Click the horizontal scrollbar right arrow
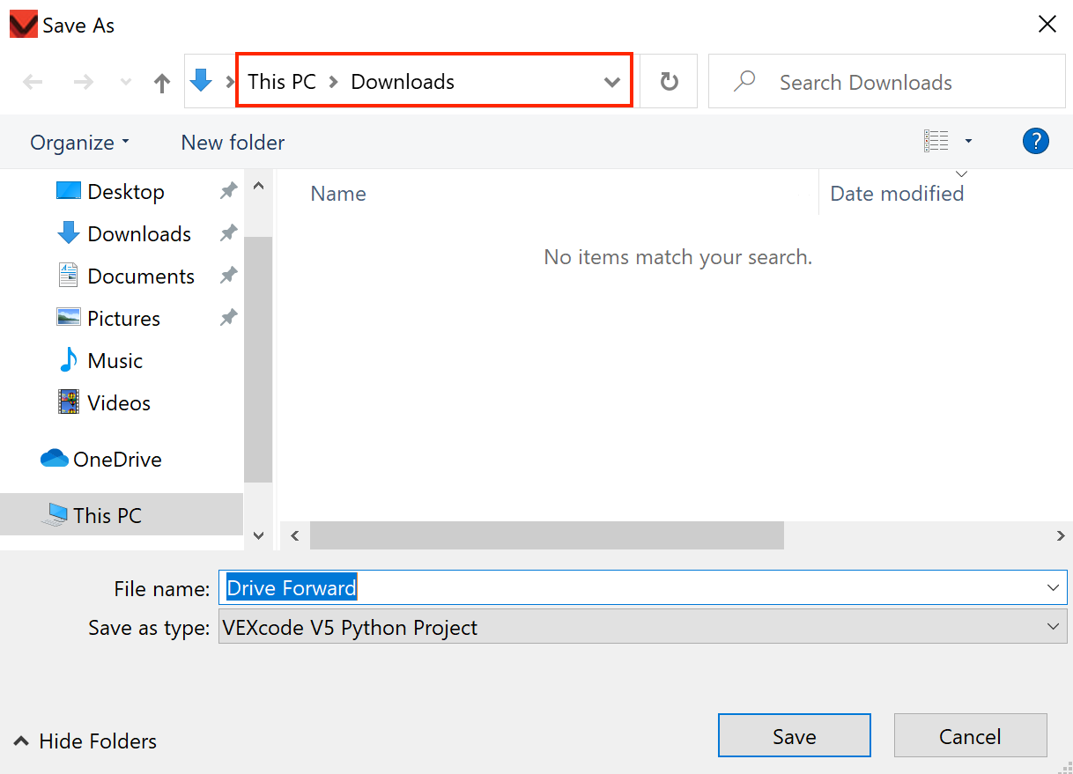Image resolution: width=1073 pixels, height=774 pixels. [1060, 535]
